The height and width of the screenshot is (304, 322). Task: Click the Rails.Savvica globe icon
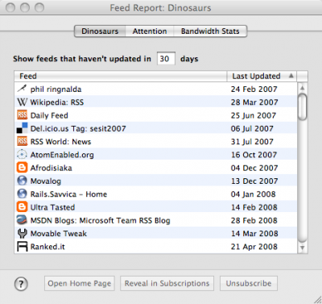click(22, 194)
